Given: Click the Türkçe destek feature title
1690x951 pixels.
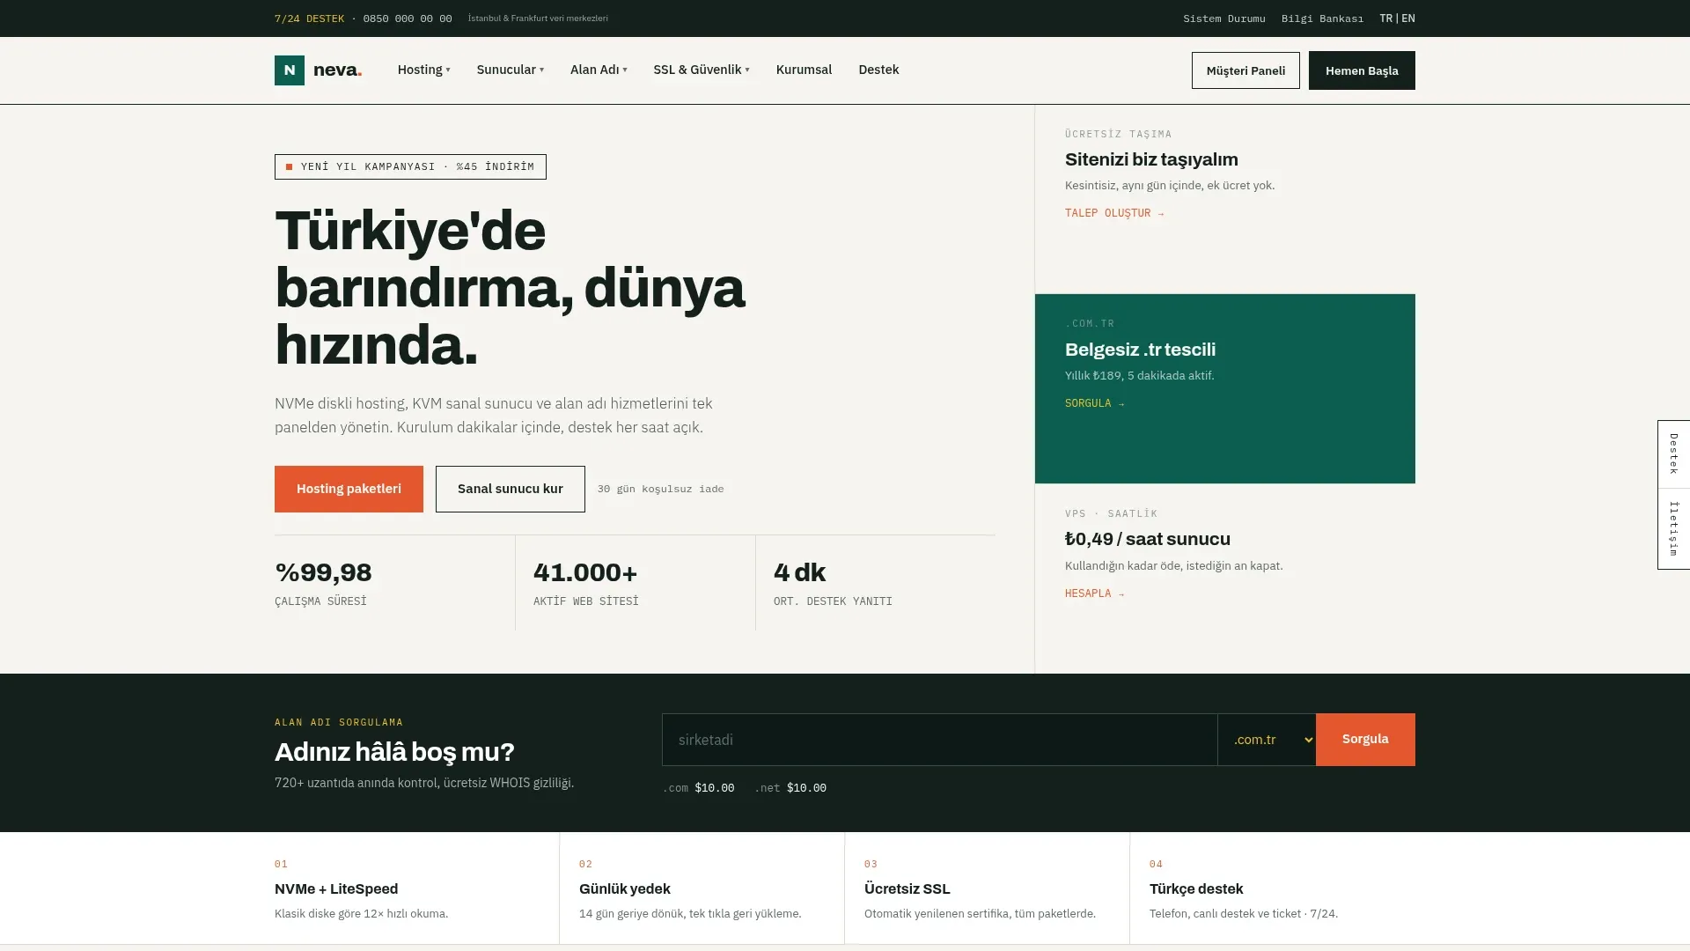Looking at the screenshot, I should click(1196, 889).
